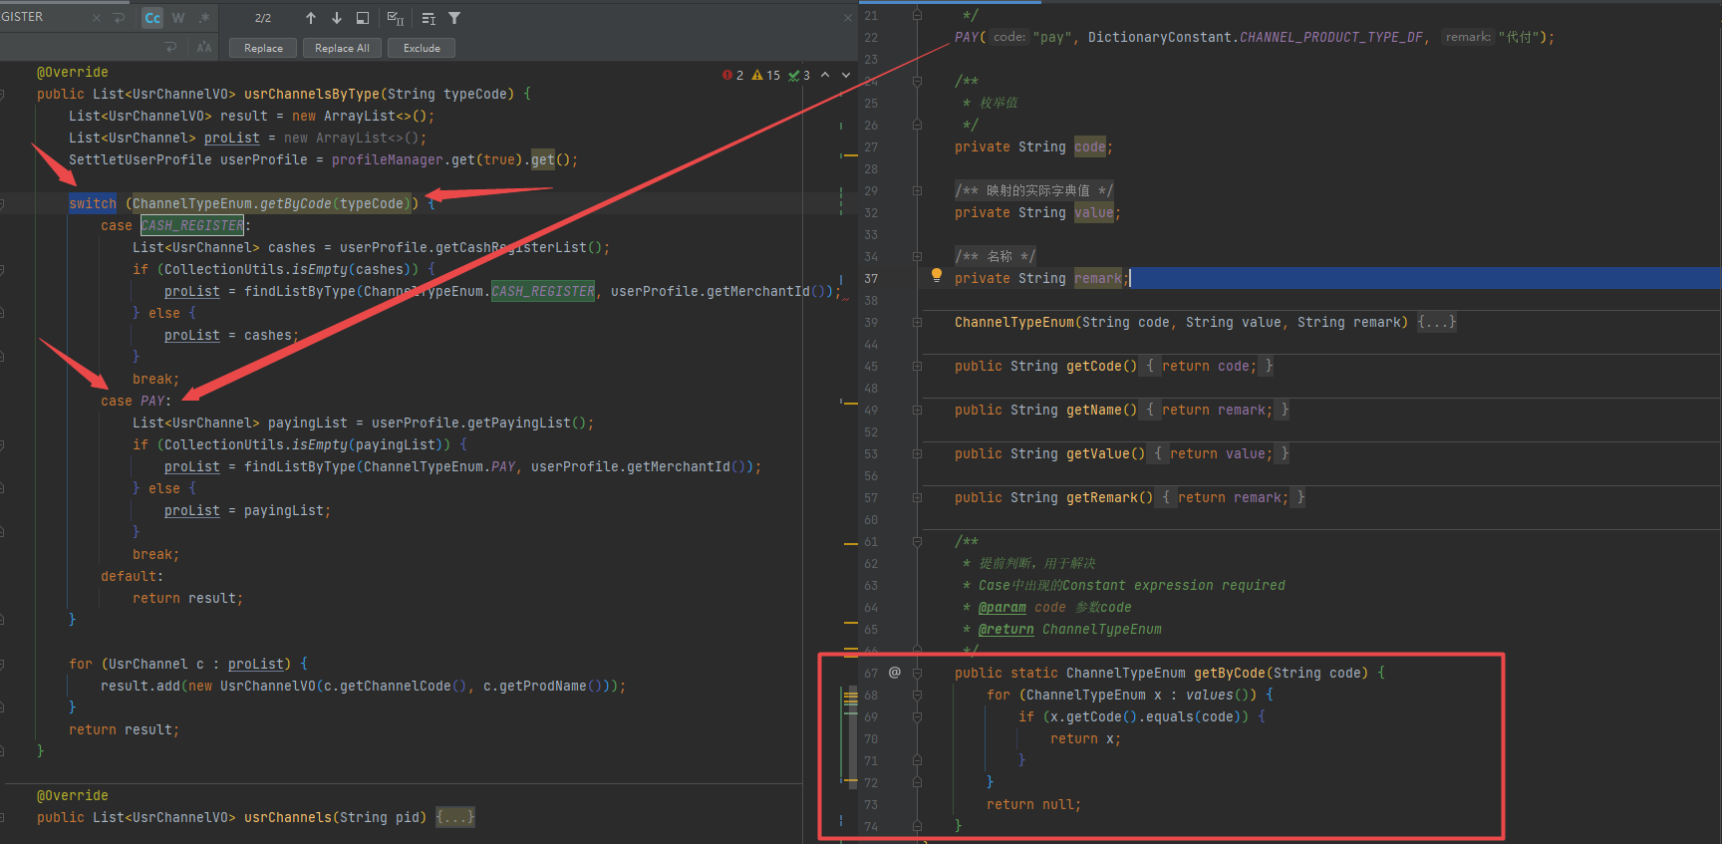Click the @return tag in Javadoc

[1006, 629]
